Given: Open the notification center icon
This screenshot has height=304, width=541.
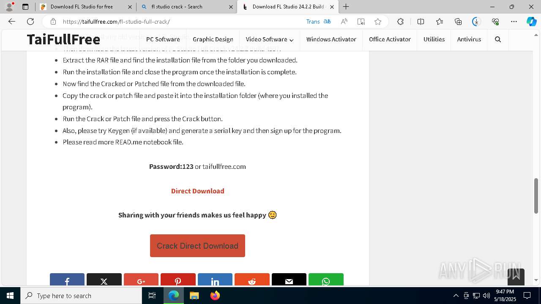Looking at the screenshot, I should click(527, 296).
